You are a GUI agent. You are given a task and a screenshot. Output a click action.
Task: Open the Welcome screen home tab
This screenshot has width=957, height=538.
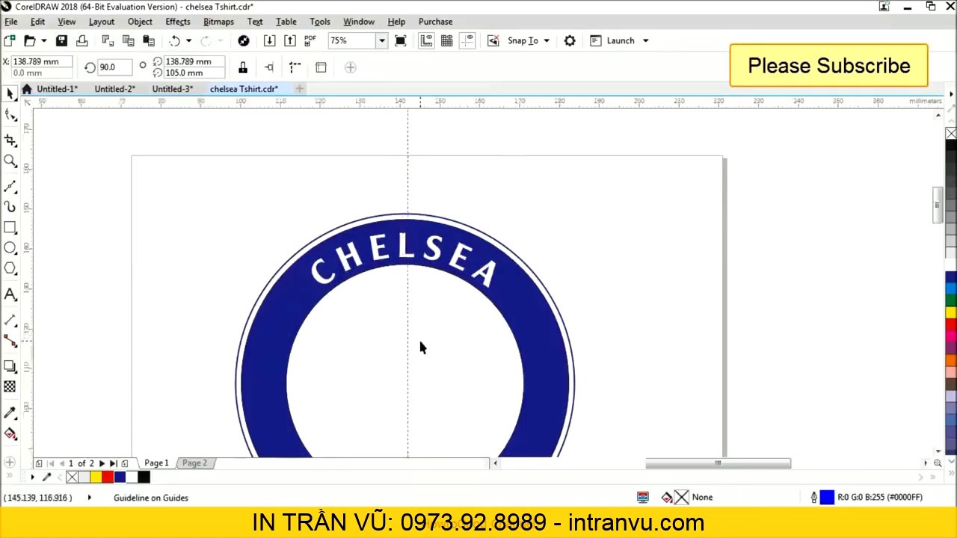[x=27, y=89]
